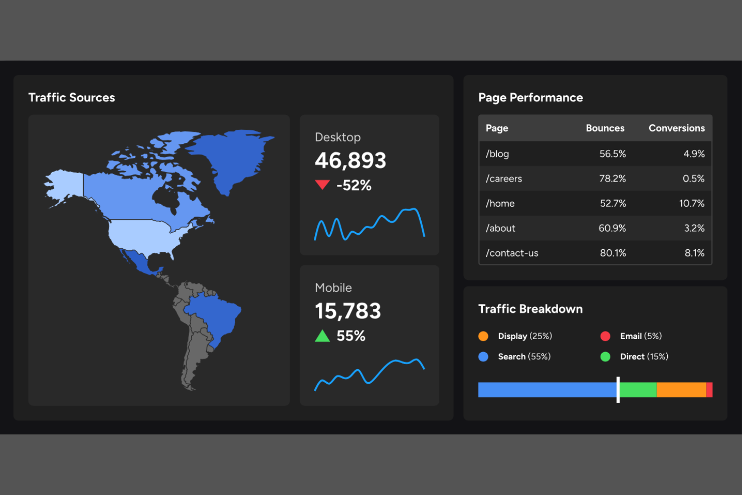Toggle the Display (25%) traffic source
The width and height of the screenshot is (742, 495).
click(x=524, y=336)
